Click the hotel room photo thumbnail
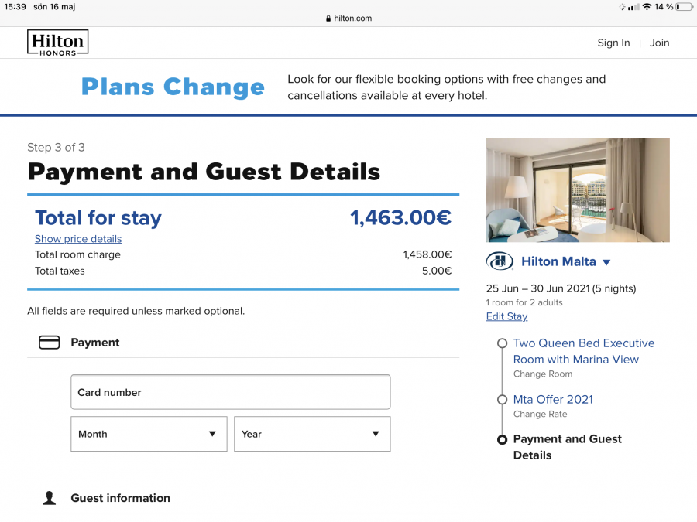Image resolution: width=697 pixels, height=522 pixels. 578,190
